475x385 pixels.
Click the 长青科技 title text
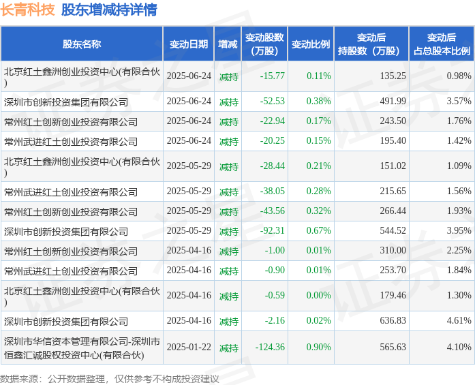27,10
